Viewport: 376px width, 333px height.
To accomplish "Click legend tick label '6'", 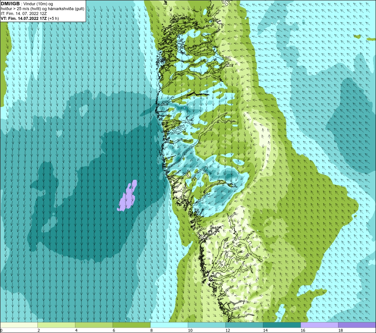I will [x=114, y=330].
